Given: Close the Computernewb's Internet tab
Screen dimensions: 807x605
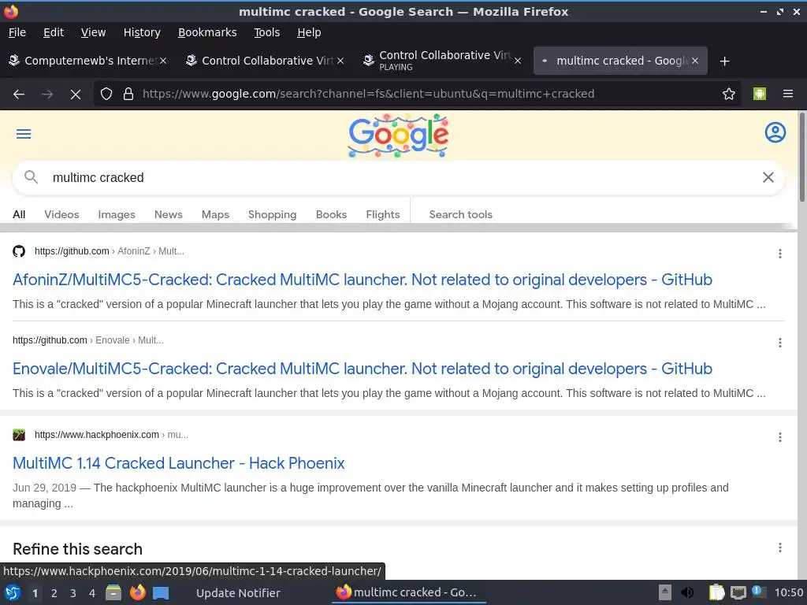Looking at the screenshot, I should pos(163,61).
